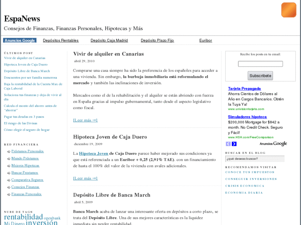Screen dimensions: 301x225
Task: Click arrow bullet beside Mejores Hipotecas
Action: click(9, 166)
